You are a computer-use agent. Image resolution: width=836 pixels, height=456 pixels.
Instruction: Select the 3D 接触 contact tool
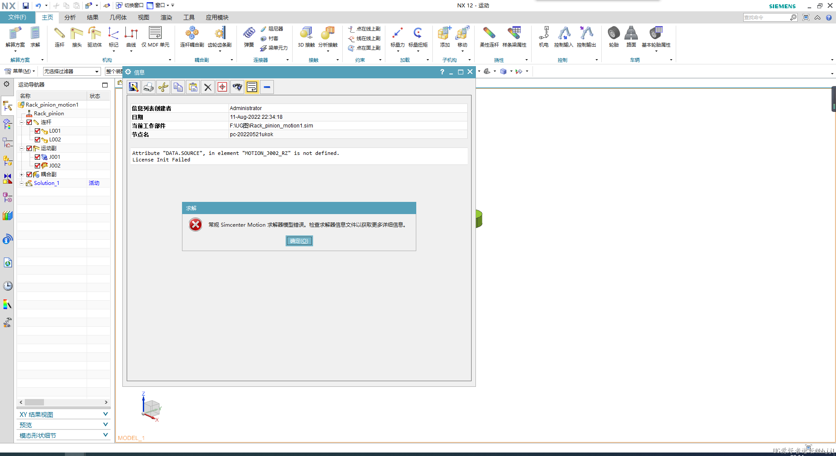coord(306,37)
